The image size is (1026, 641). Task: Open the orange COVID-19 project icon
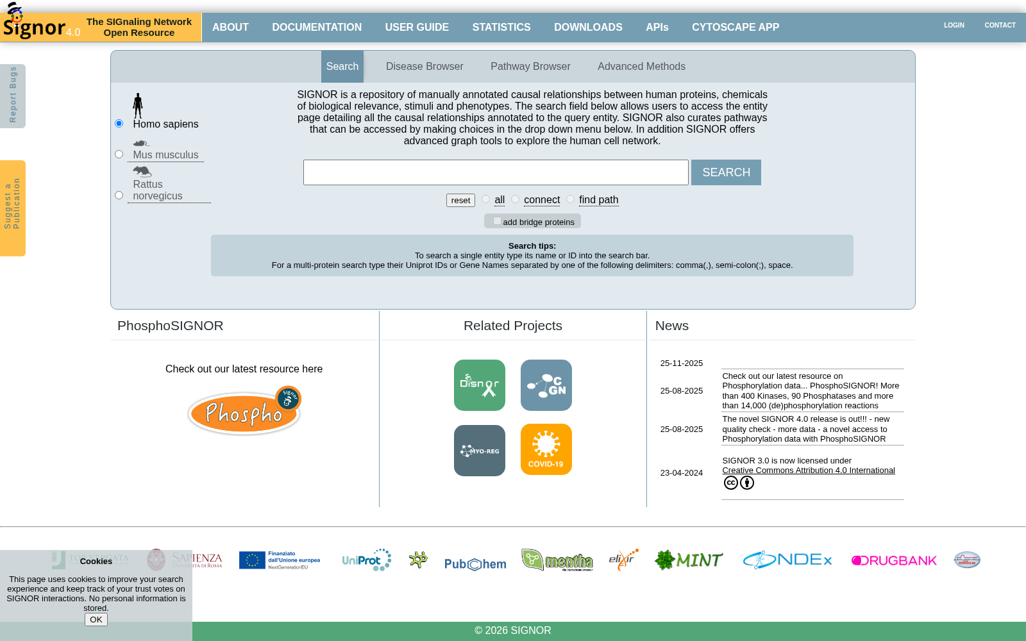(546, 449)
